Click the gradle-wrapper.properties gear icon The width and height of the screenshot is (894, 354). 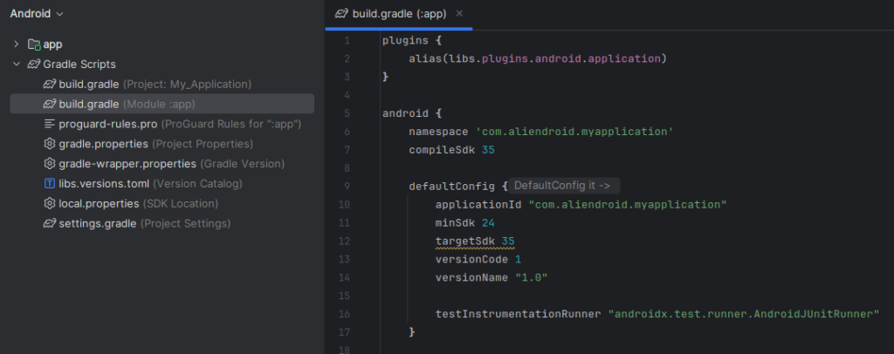click(50, 164)
